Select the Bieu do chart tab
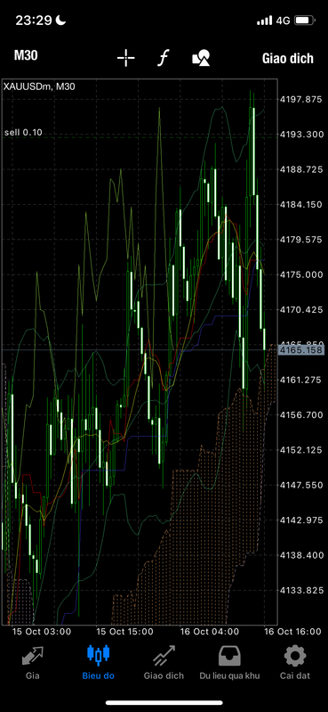328x712 pixels. coord(99,663)
